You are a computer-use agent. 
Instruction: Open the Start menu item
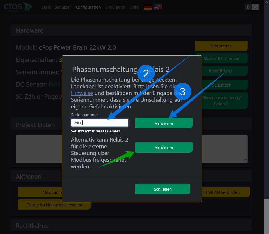point(46,7)
